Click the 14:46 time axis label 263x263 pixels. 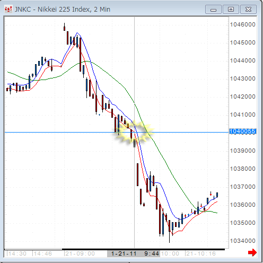point(42,253)
